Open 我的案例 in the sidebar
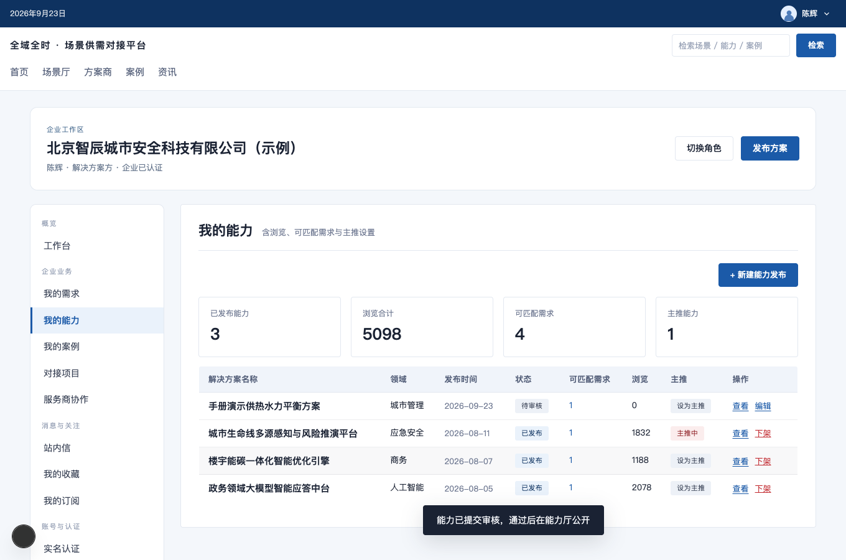 click(97, 347)
